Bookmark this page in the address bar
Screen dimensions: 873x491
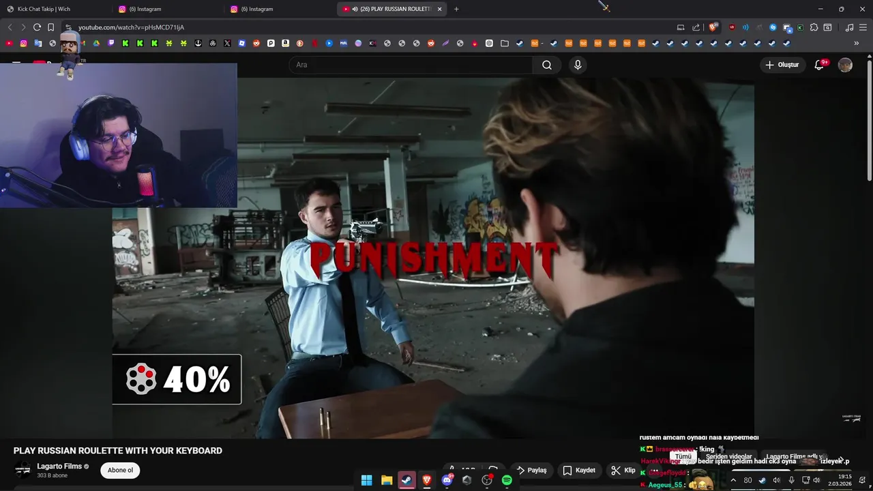pos(50,27)
